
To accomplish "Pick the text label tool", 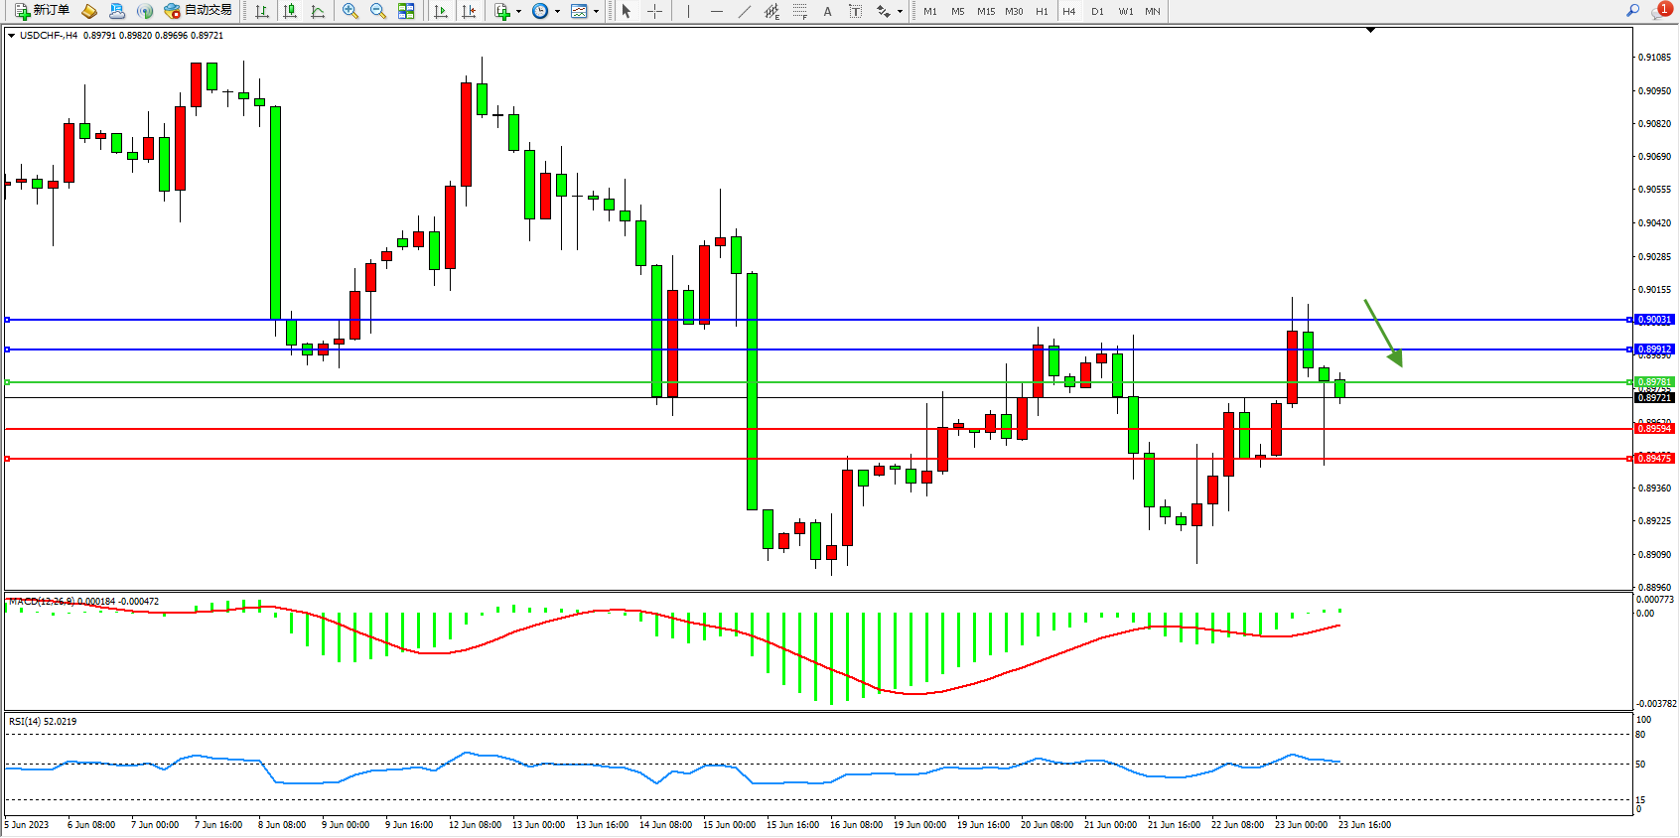I will coord(855,11).
